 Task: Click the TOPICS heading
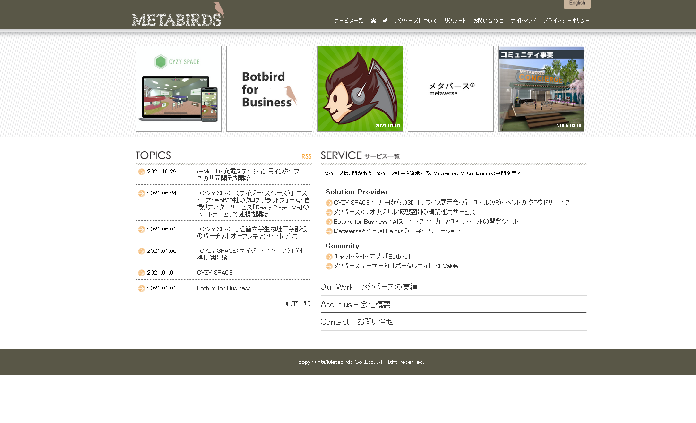pos(153,155)
